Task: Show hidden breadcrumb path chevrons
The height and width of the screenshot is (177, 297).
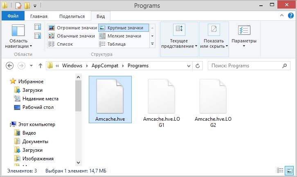Action: [57, 66]
